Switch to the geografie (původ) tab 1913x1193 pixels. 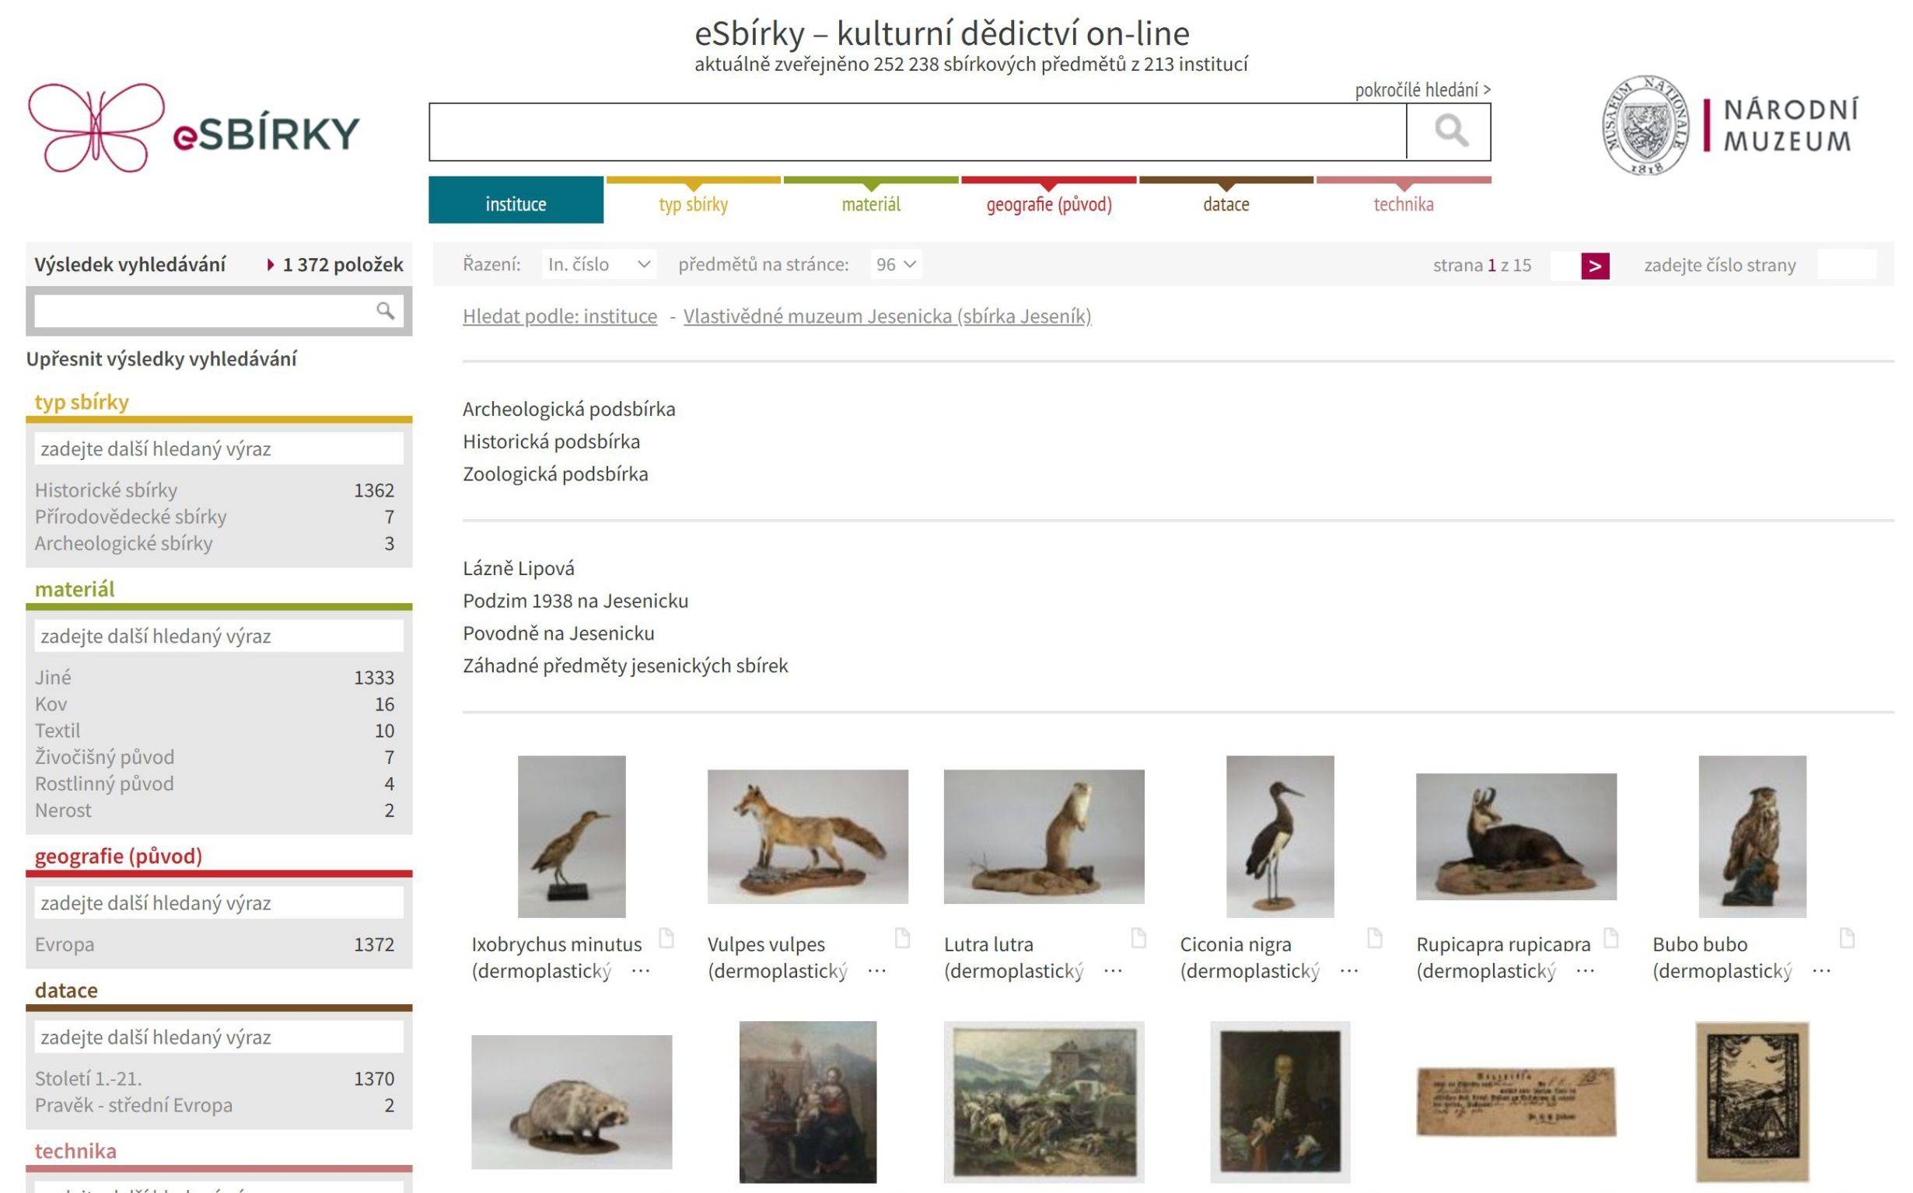coord(1048,204)
